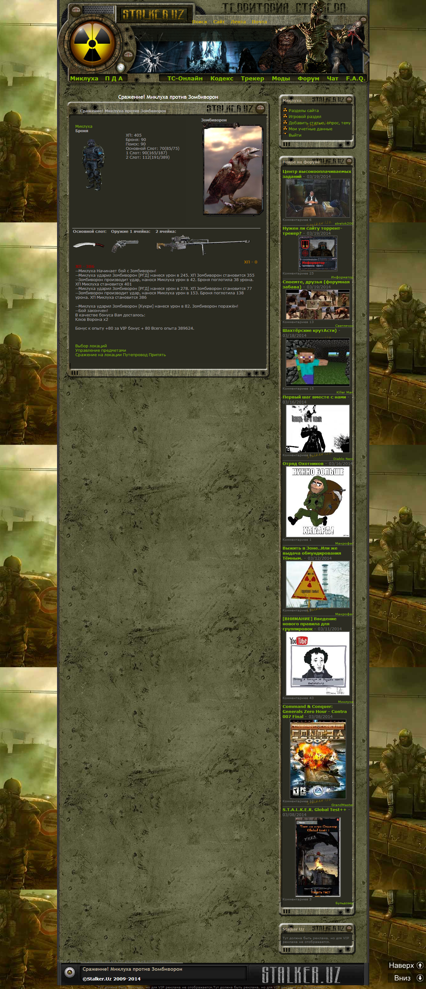
Task: Click the Поиск link in header
Action: click(200, 22)
